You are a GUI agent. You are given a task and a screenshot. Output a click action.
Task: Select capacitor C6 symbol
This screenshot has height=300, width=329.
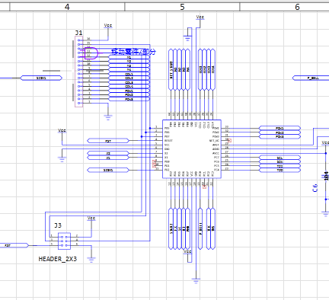click(x=326, y=176)
